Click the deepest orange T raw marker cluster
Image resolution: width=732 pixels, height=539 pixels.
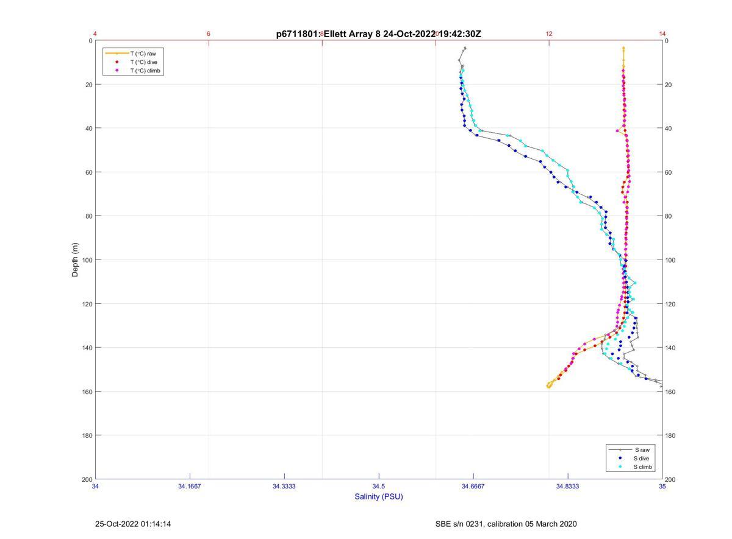pos(549,385)
